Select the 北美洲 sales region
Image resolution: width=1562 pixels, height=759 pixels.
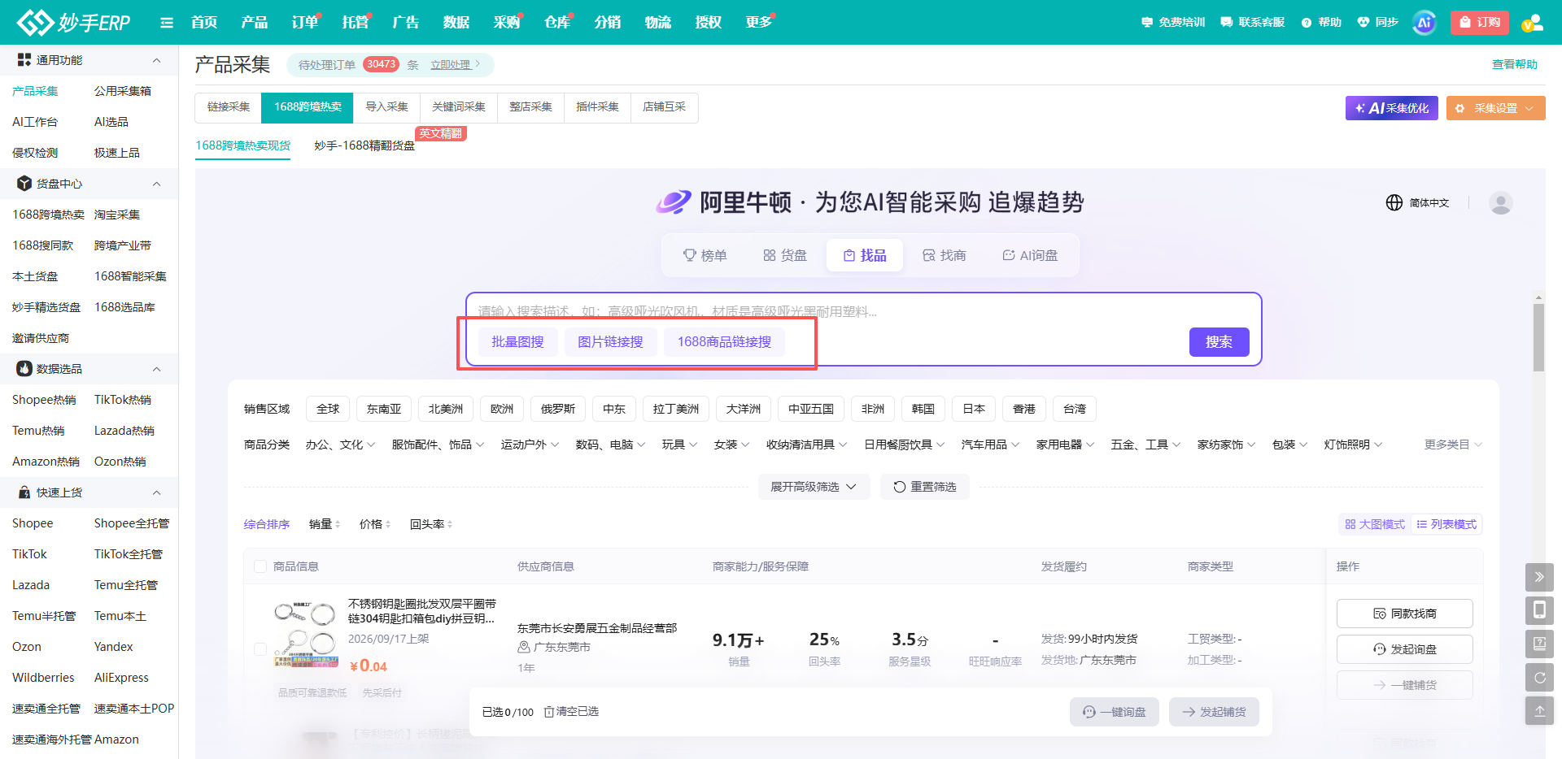[446, 409]
